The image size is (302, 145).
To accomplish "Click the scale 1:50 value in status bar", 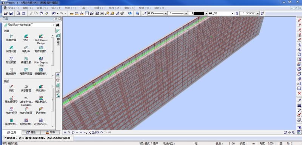I will pyautogui.click(x=231, y=143).
